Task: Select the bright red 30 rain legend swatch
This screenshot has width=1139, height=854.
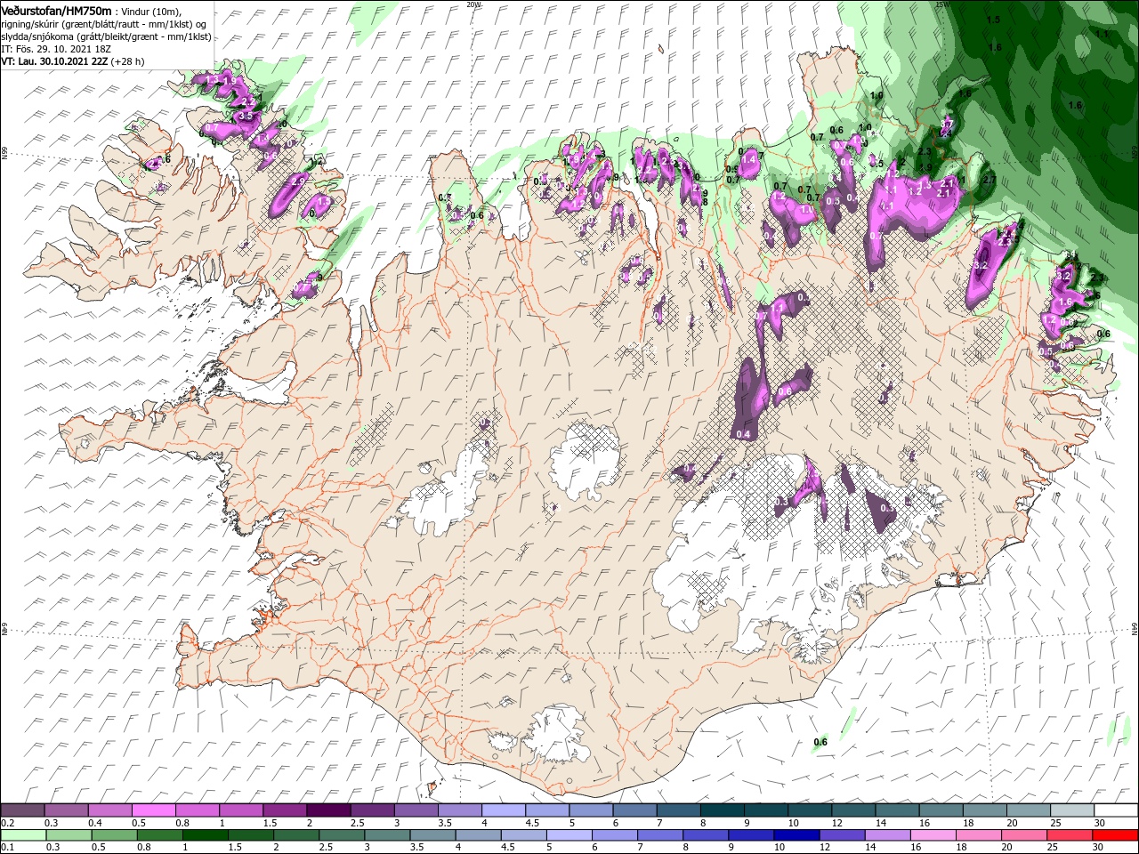Action: click(x=1115, y=835)
